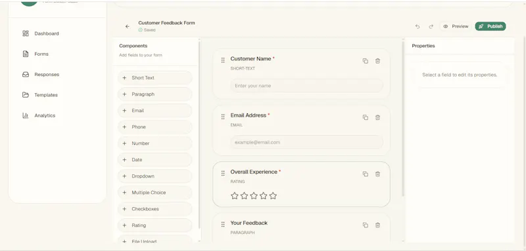Viewport: 526px width, 251px height.
Task: Add an Email component
Action: pyautogui.click(x=155, y=111)
